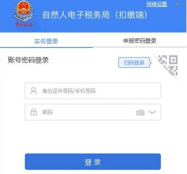
Task: Open the virtual keyboard in password field
Action: pyautogui.click(x=140, y=112)
